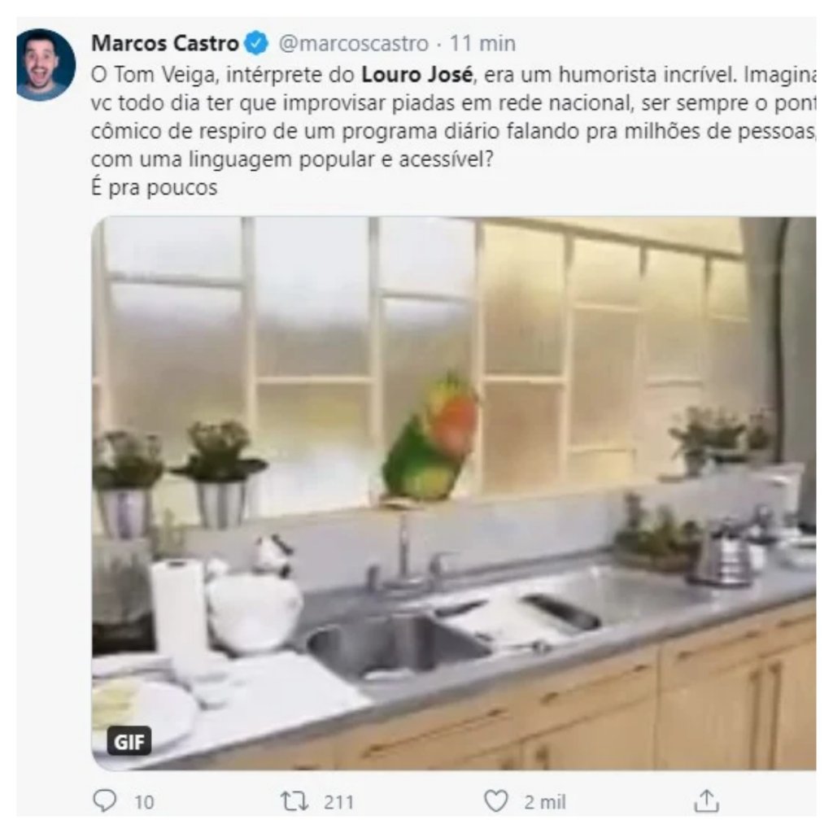Screen dimensions: 833x833
Task: Open the '11 min' timestamp link
Action: (x=482, y=44)
